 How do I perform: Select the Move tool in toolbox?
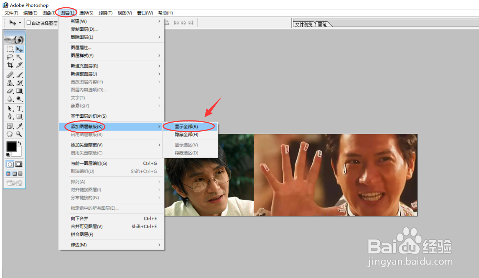[20, 49]
